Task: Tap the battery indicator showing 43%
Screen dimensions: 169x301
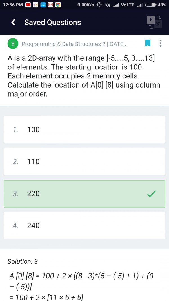Action: tap(150, 5)
